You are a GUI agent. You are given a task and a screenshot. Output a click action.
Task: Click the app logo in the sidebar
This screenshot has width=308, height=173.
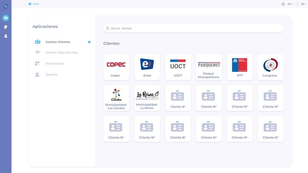coord(6,6)
